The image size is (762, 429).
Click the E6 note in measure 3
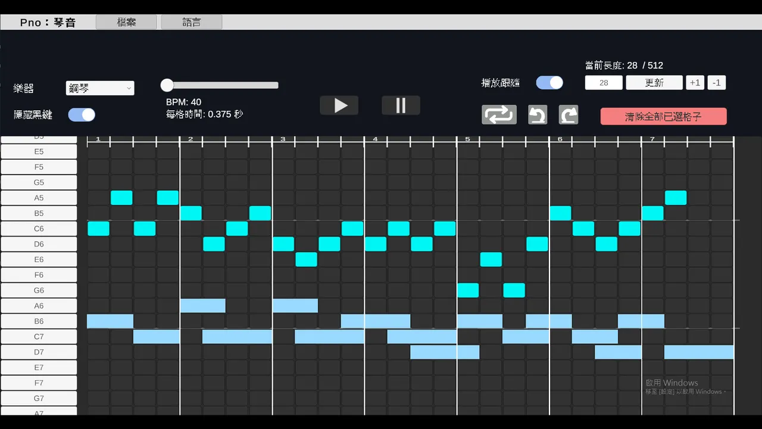pyautogui.click(x=306, y=260)
